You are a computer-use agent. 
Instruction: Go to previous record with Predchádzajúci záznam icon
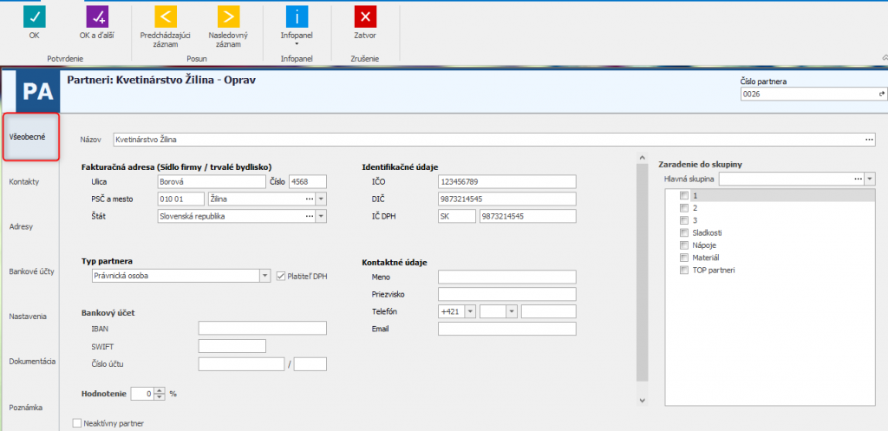tap(166, 16)
